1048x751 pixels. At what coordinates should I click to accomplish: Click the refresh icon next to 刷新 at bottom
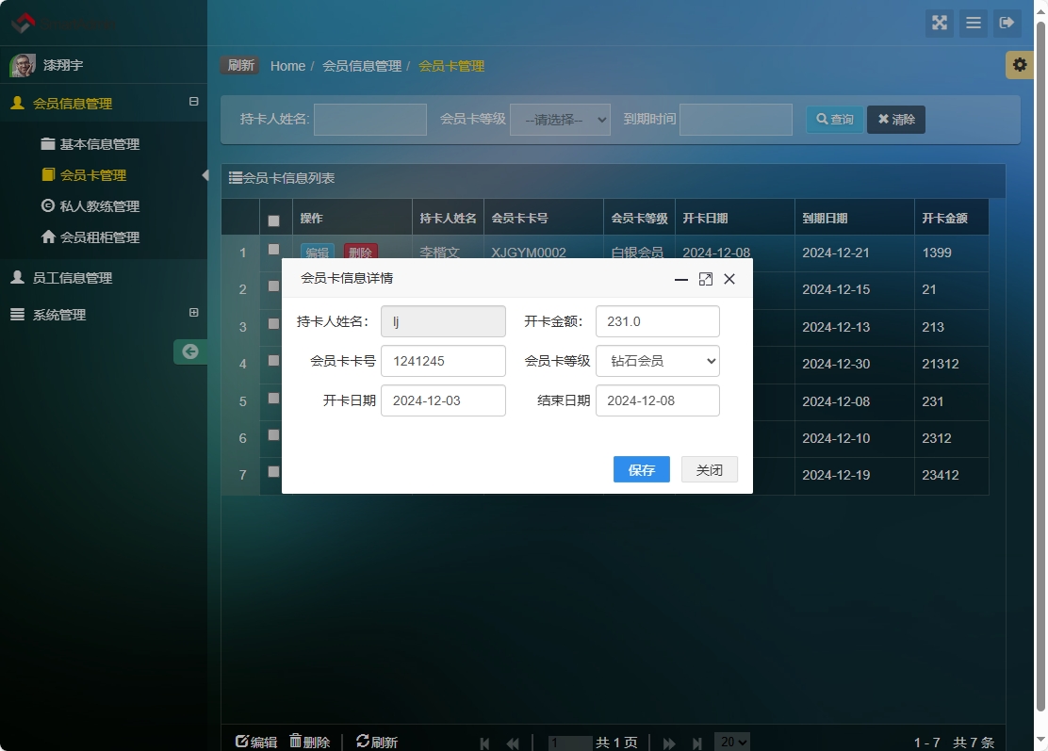(359, 742)
